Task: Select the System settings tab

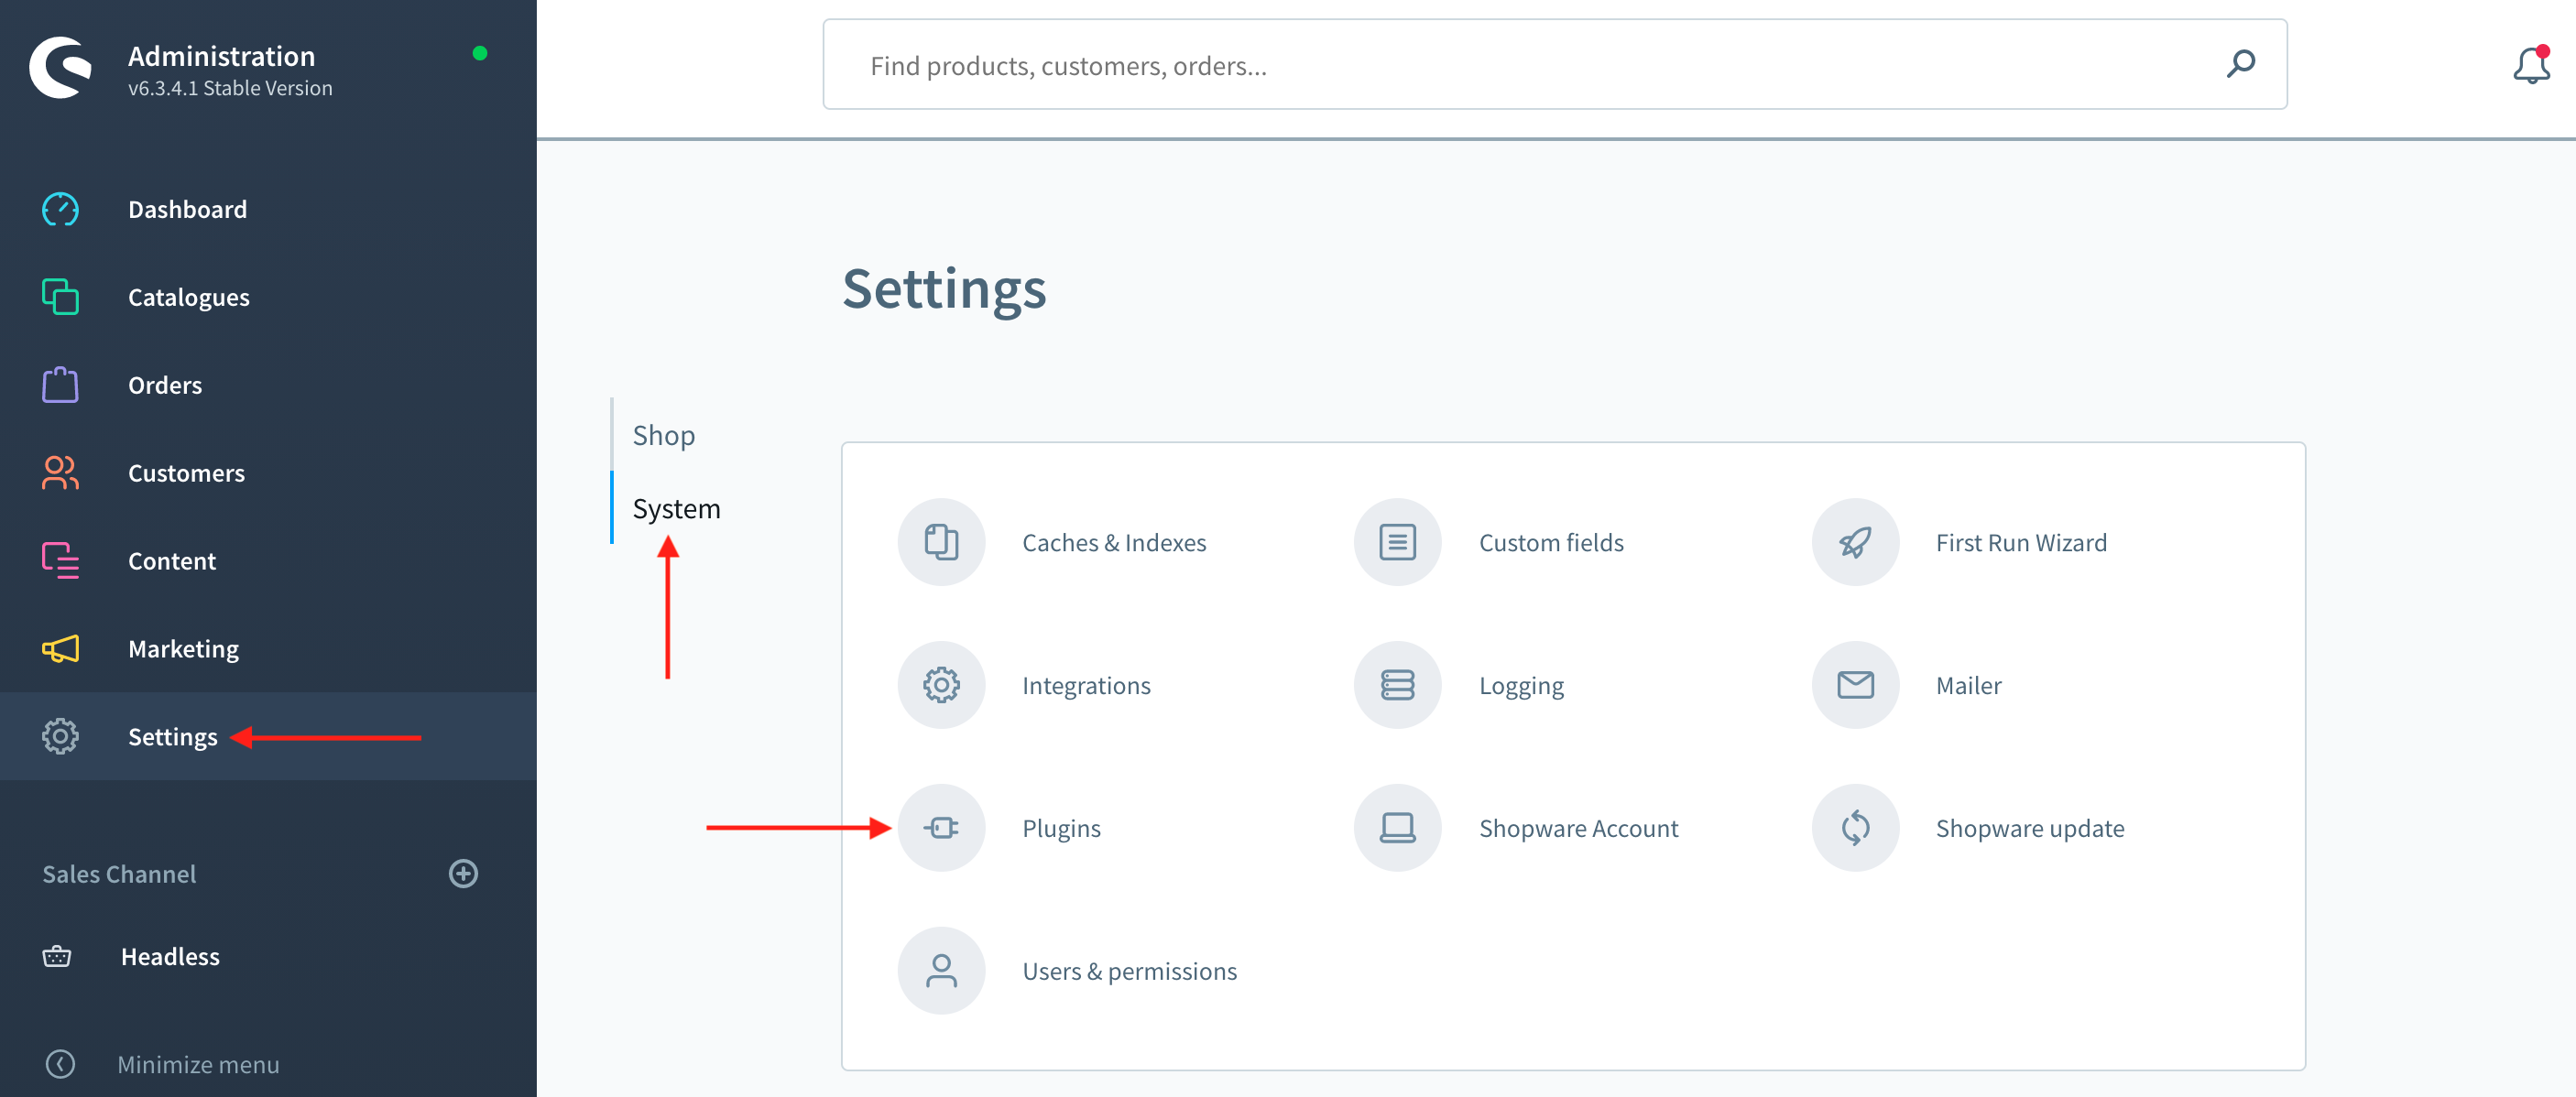Action: coord(676,509)
